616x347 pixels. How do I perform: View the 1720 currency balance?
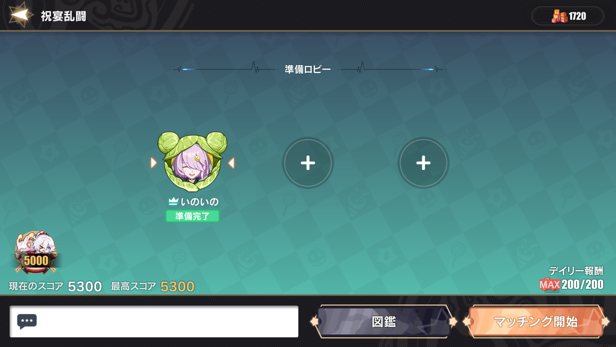577,16
